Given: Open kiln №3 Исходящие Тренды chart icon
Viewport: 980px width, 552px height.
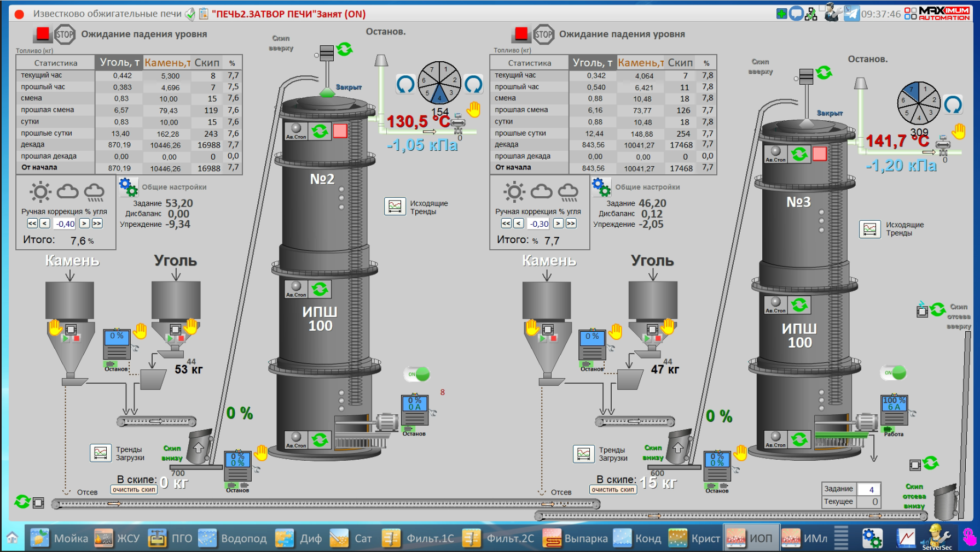Looking at the screenshot, I should (869, 229).
